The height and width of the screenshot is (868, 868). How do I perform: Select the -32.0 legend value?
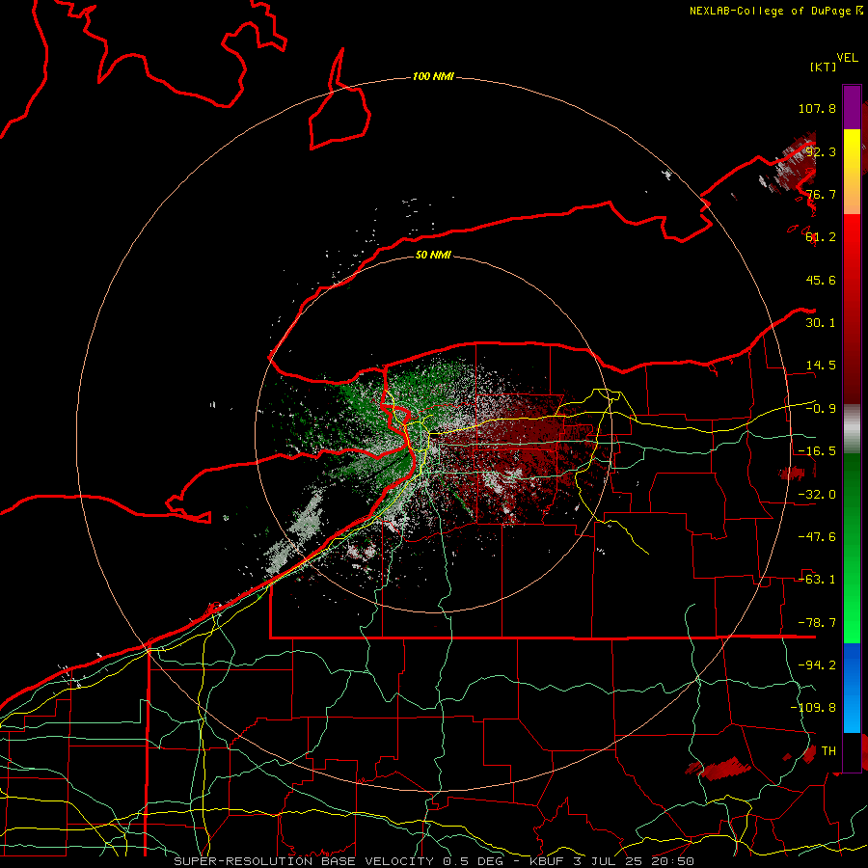pyautogui.click(x=817, y=495)
